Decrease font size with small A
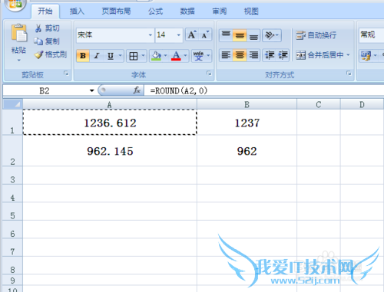The height and width of the screenshot is (292, 384). click(205, 34)
